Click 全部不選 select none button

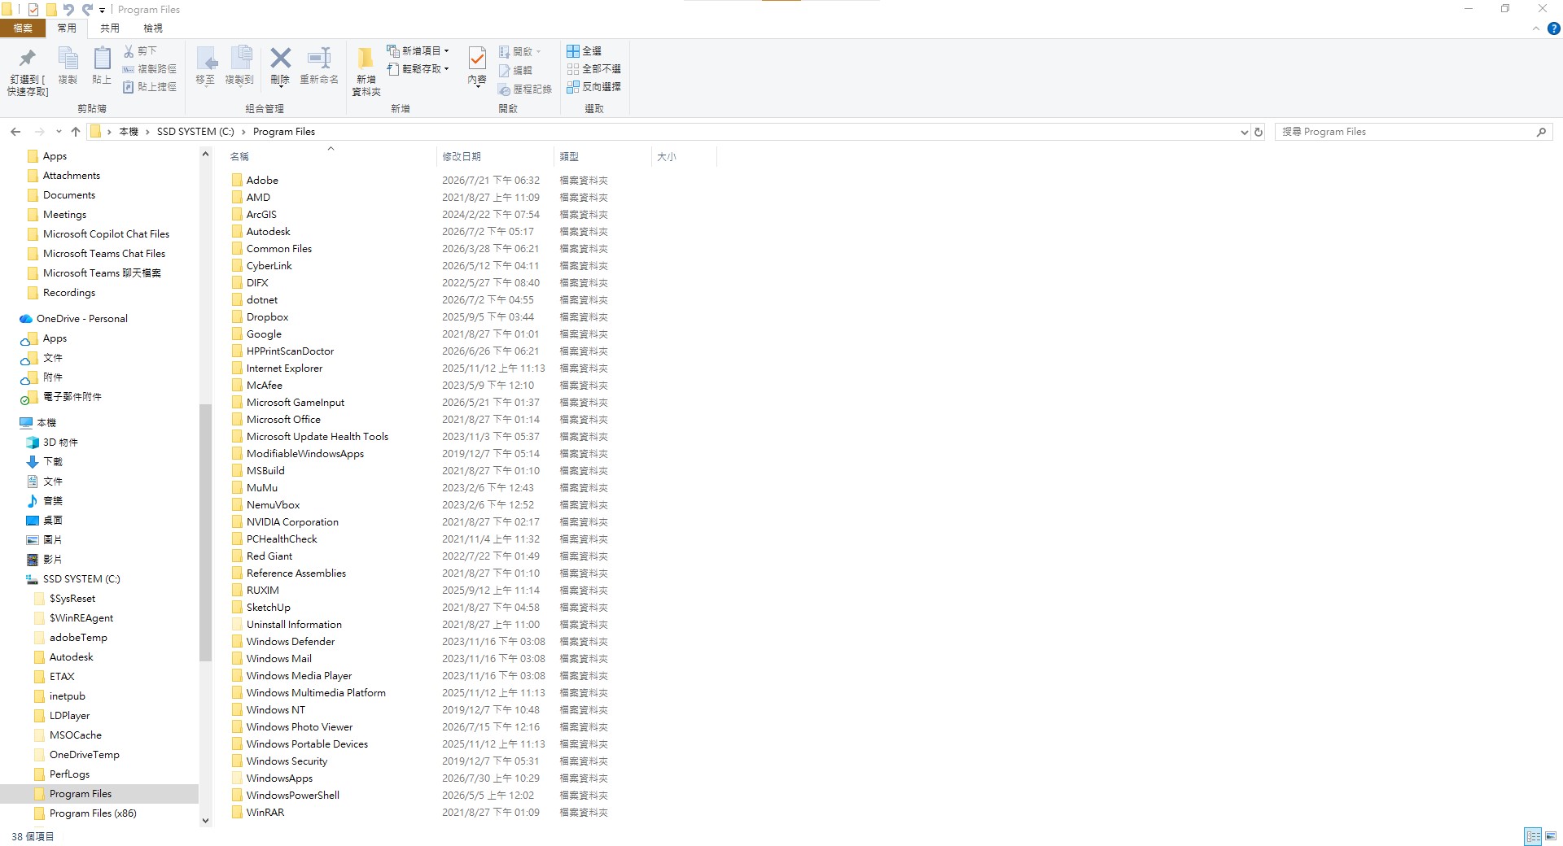click(594, 69)
